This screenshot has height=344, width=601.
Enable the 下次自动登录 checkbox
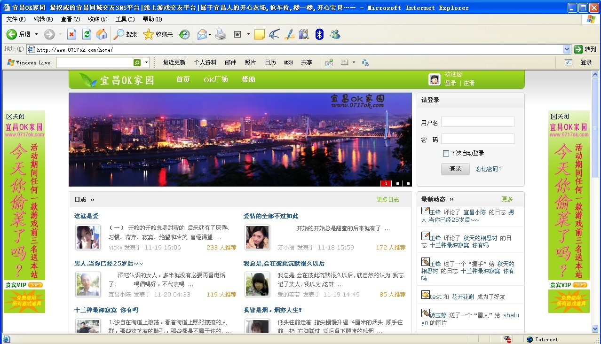click(446, 153)
